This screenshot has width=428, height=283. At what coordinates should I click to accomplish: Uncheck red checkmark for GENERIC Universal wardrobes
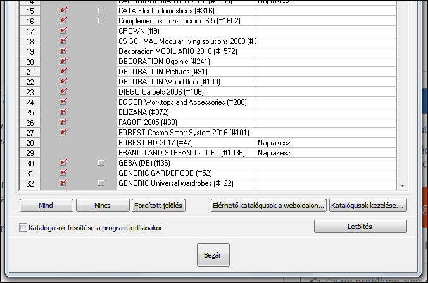coord(63,183)
